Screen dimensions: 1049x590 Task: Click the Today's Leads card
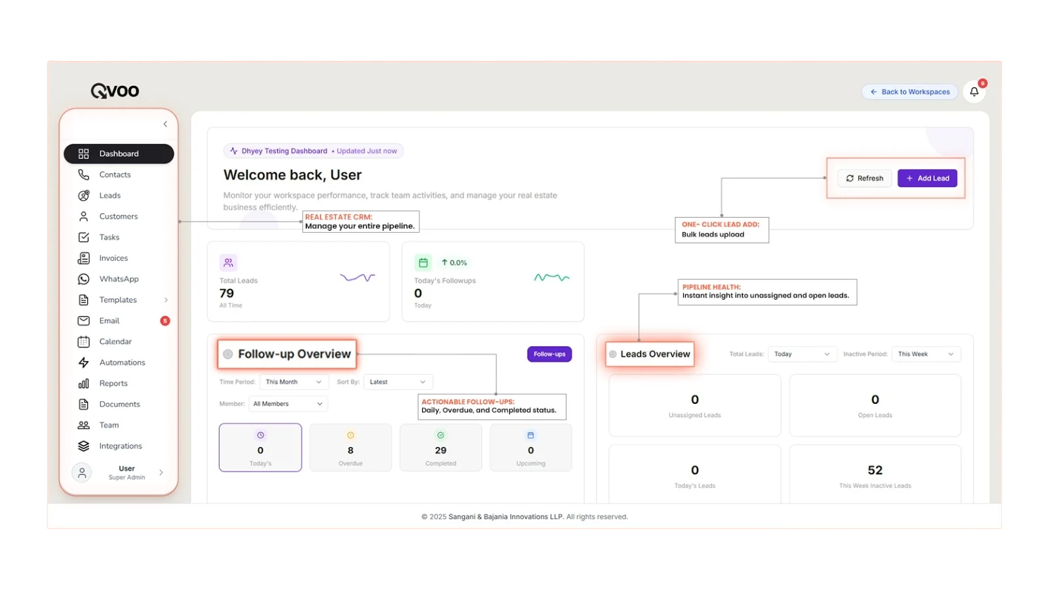tap(695, 475)
